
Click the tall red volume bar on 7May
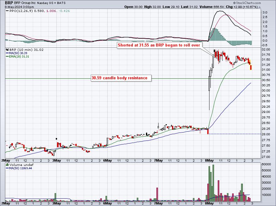click(x=157, y=194)
